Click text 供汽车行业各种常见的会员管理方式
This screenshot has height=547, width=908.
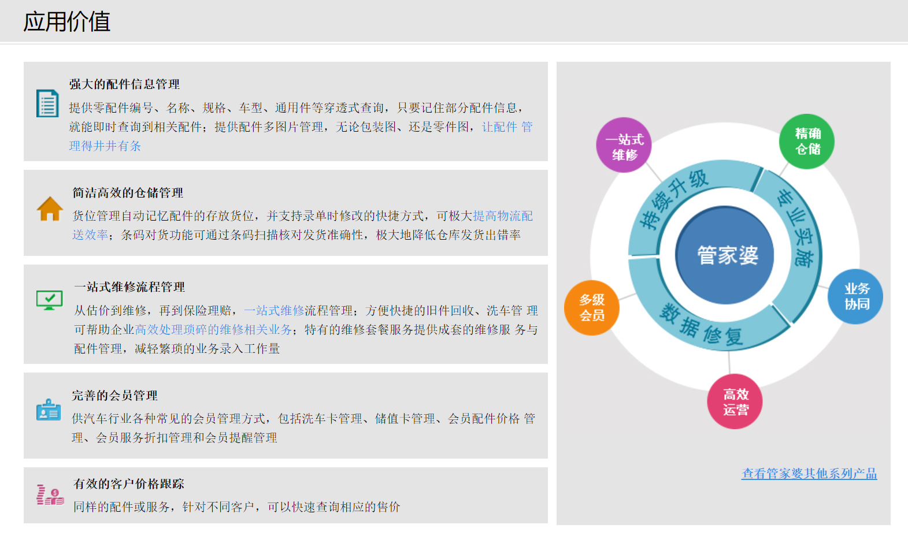(x=168, y=418)
